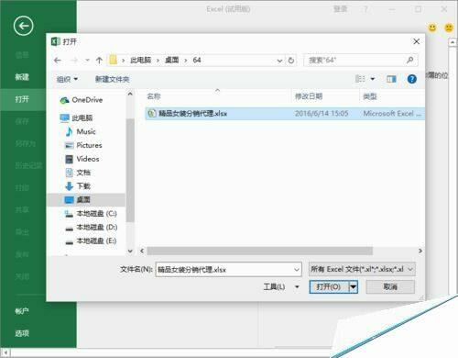Click the search magnifier icon

pos(410,60)
